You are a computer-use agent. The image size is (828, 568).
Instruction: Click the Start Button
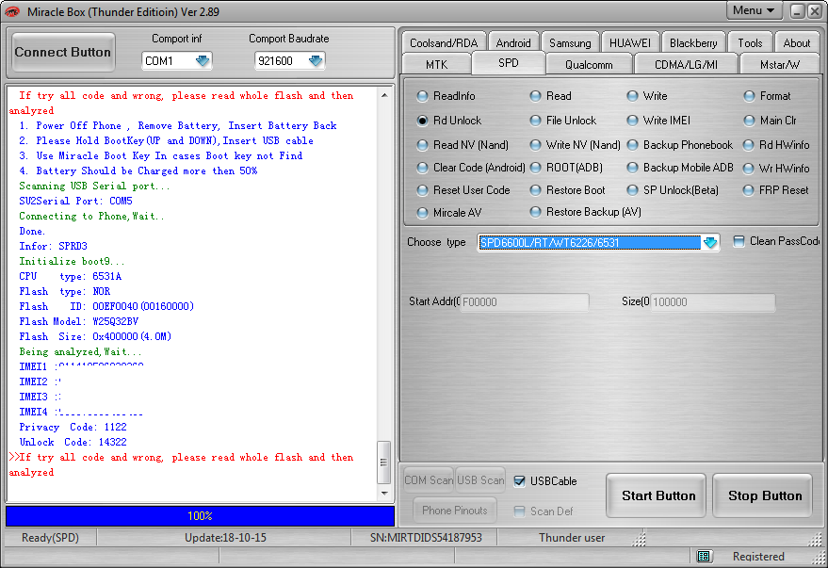point(656,495)
